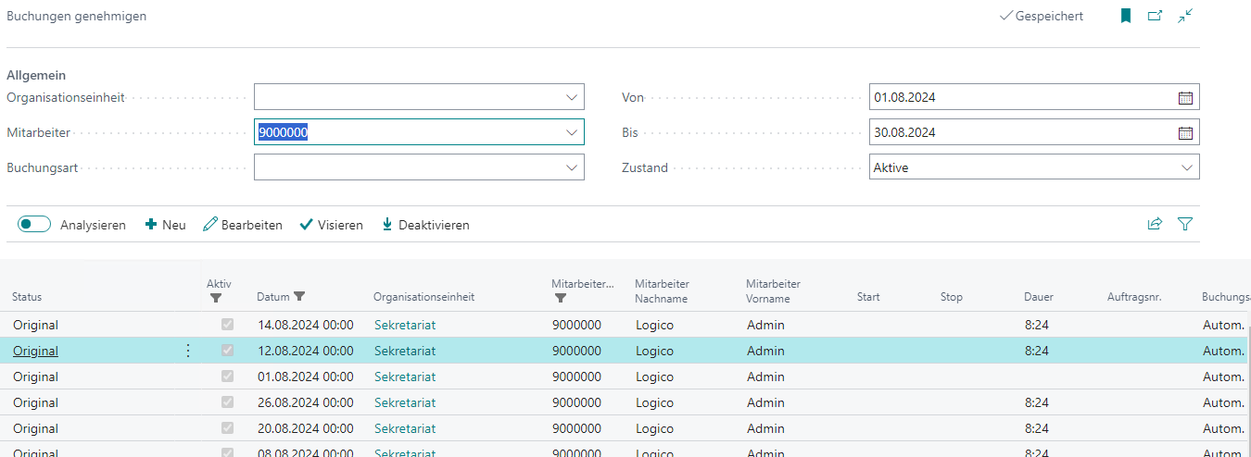Click the Mitarbeiter Nachname column header

[662, 291]
